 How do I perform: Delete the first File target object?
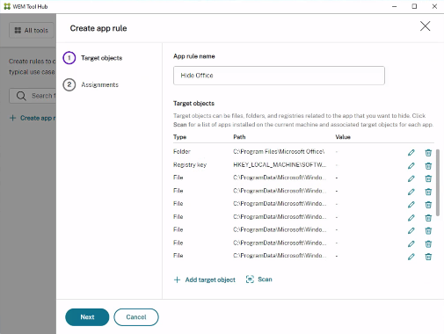click(x=428, y=178)
